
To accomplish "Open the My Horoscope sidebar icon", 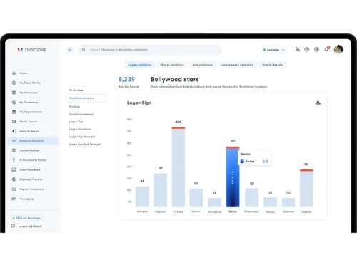I will [14, 93].
